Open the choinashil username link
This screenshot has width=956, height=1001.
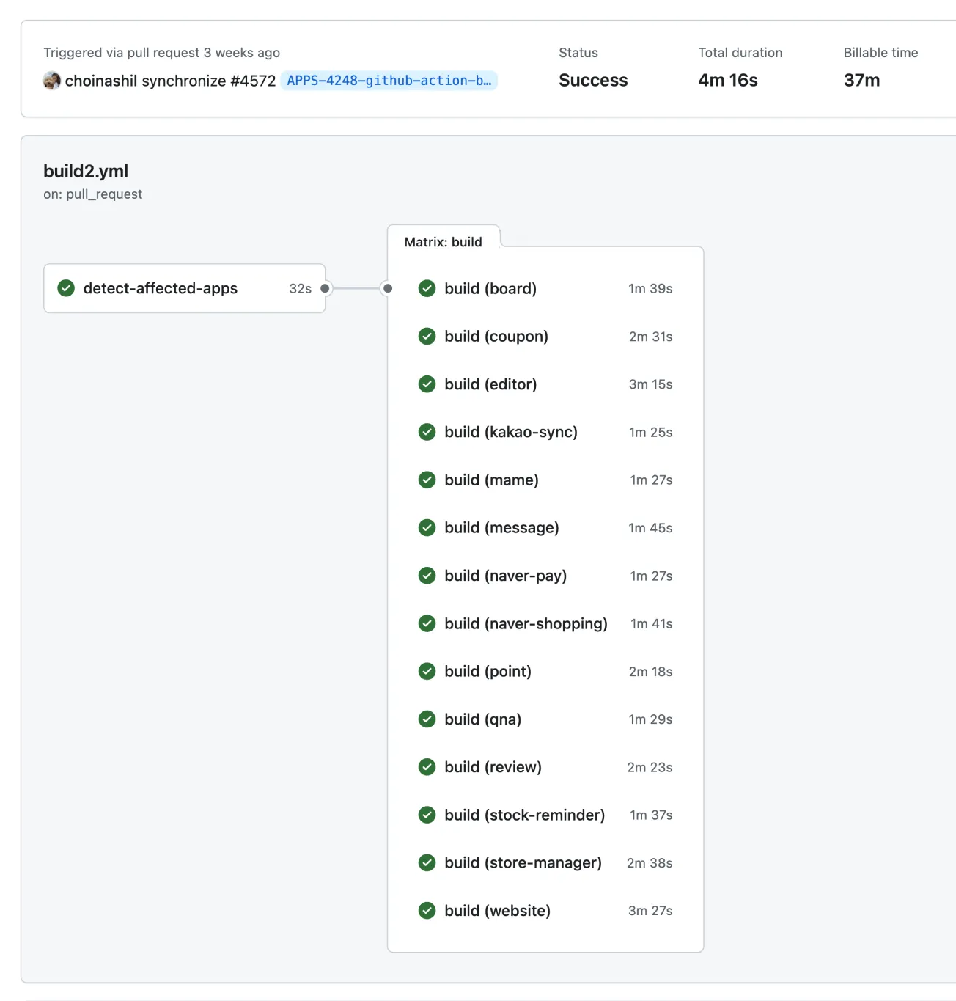[x=101, y=81]
